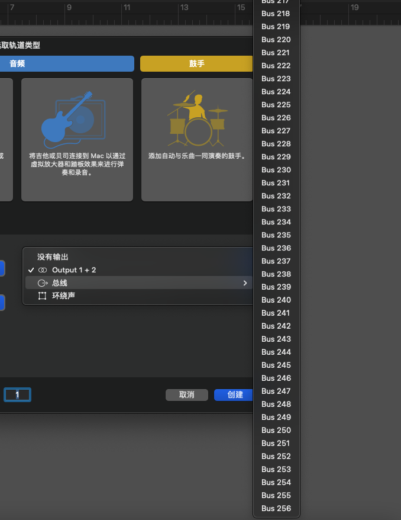The height and width of the screenshot is (520, 401).
Task: Click the drummer silhouette icon
Action: [x=196, y=120]
